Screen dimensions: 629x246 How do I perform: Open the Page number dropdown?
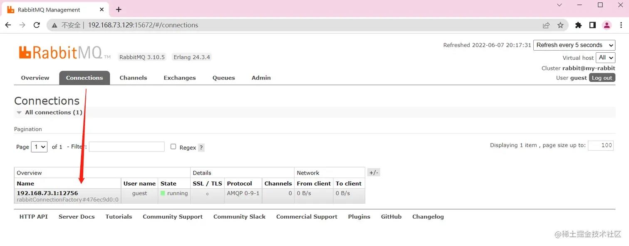coord(39,147)
